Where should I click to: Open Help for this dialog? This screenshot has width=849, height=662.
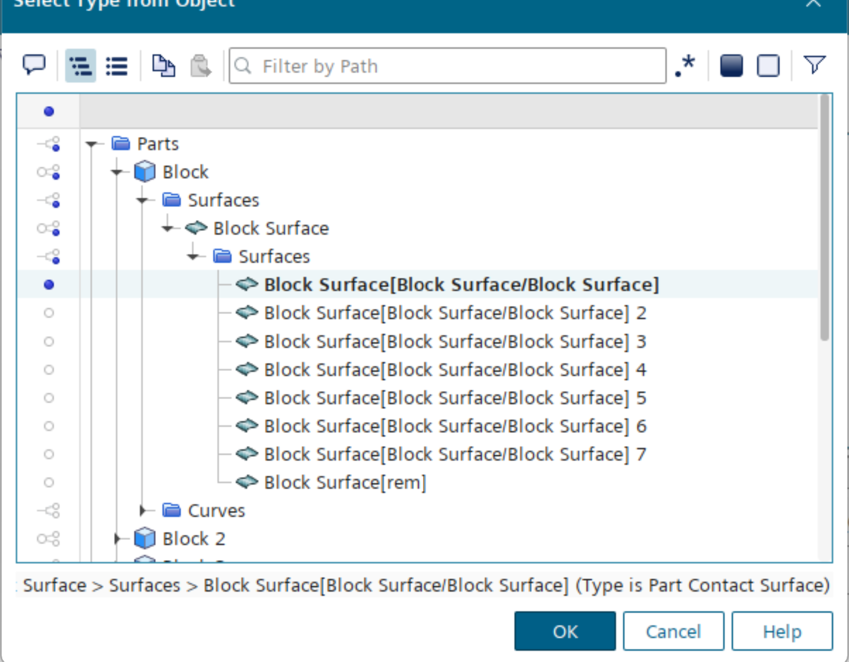[782, 631]
